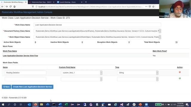The height and width of the screenshot is (107, 191).
Task: Open empty Custom Field Name dropdown in new row
Action: click(x=101, y=79)
